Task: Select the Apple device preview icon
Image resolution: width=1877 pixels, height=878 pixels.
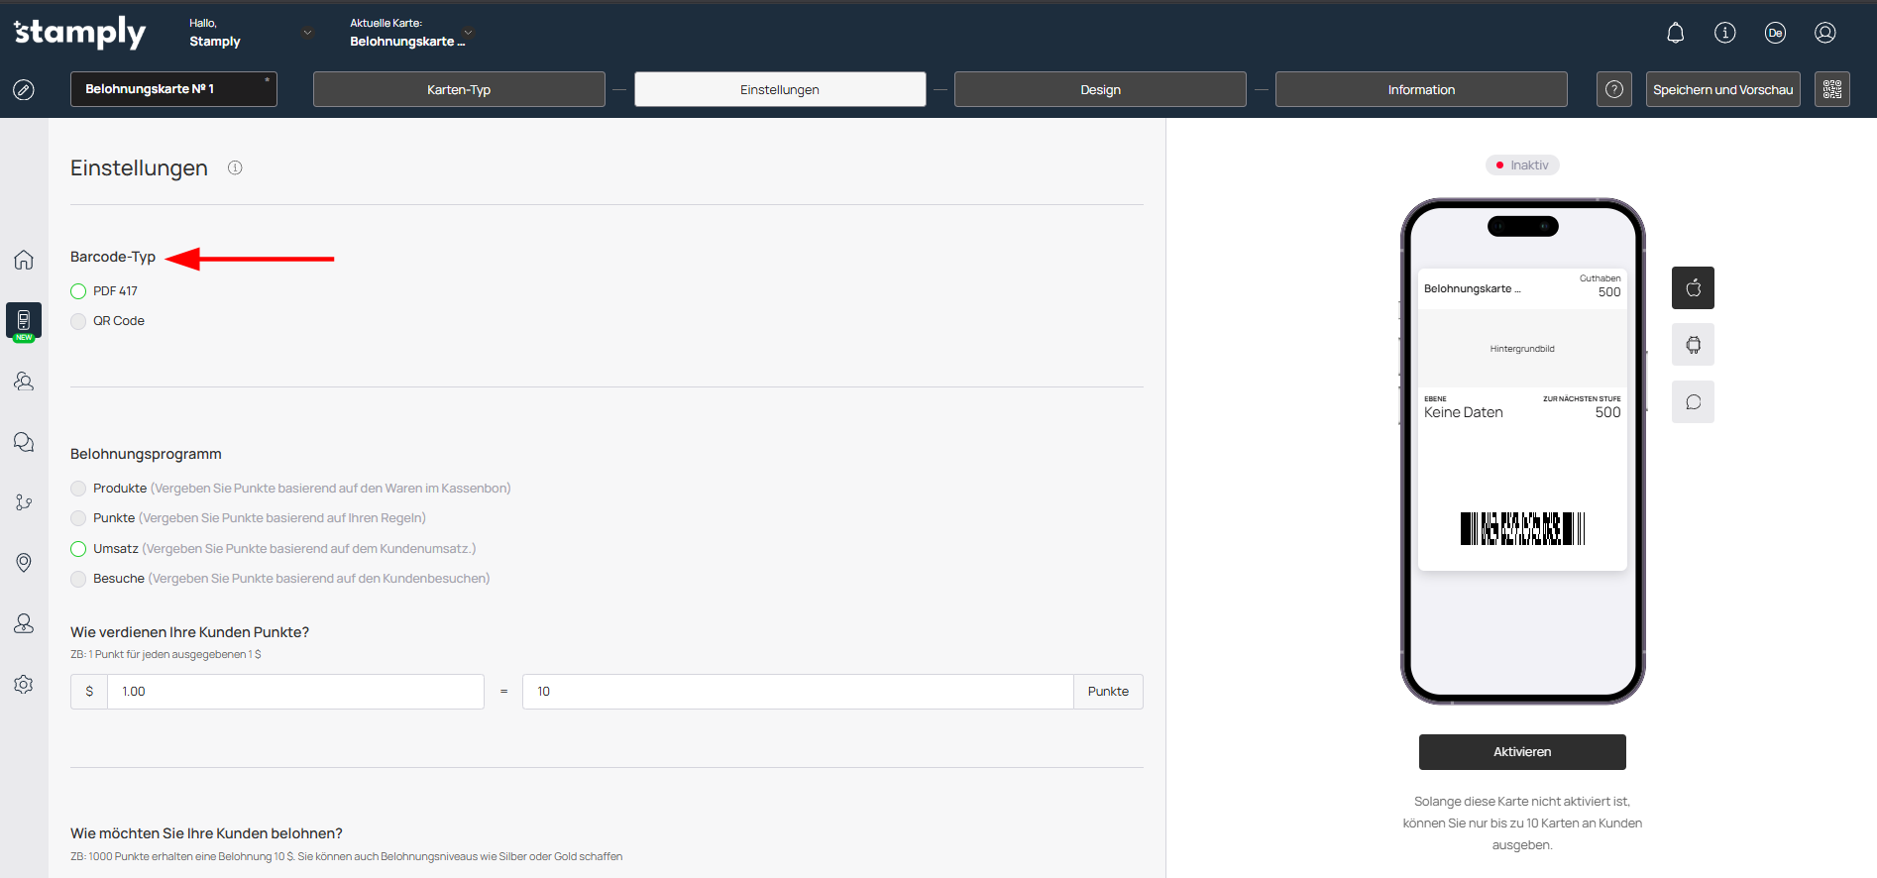Action: pyautogui.click(x=1693, y=288)
